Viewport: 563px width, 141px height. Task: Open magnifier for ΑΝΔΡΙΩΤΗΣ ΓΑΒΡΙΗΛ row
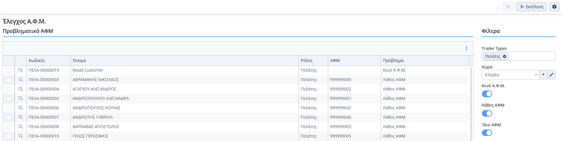point(21,117)
